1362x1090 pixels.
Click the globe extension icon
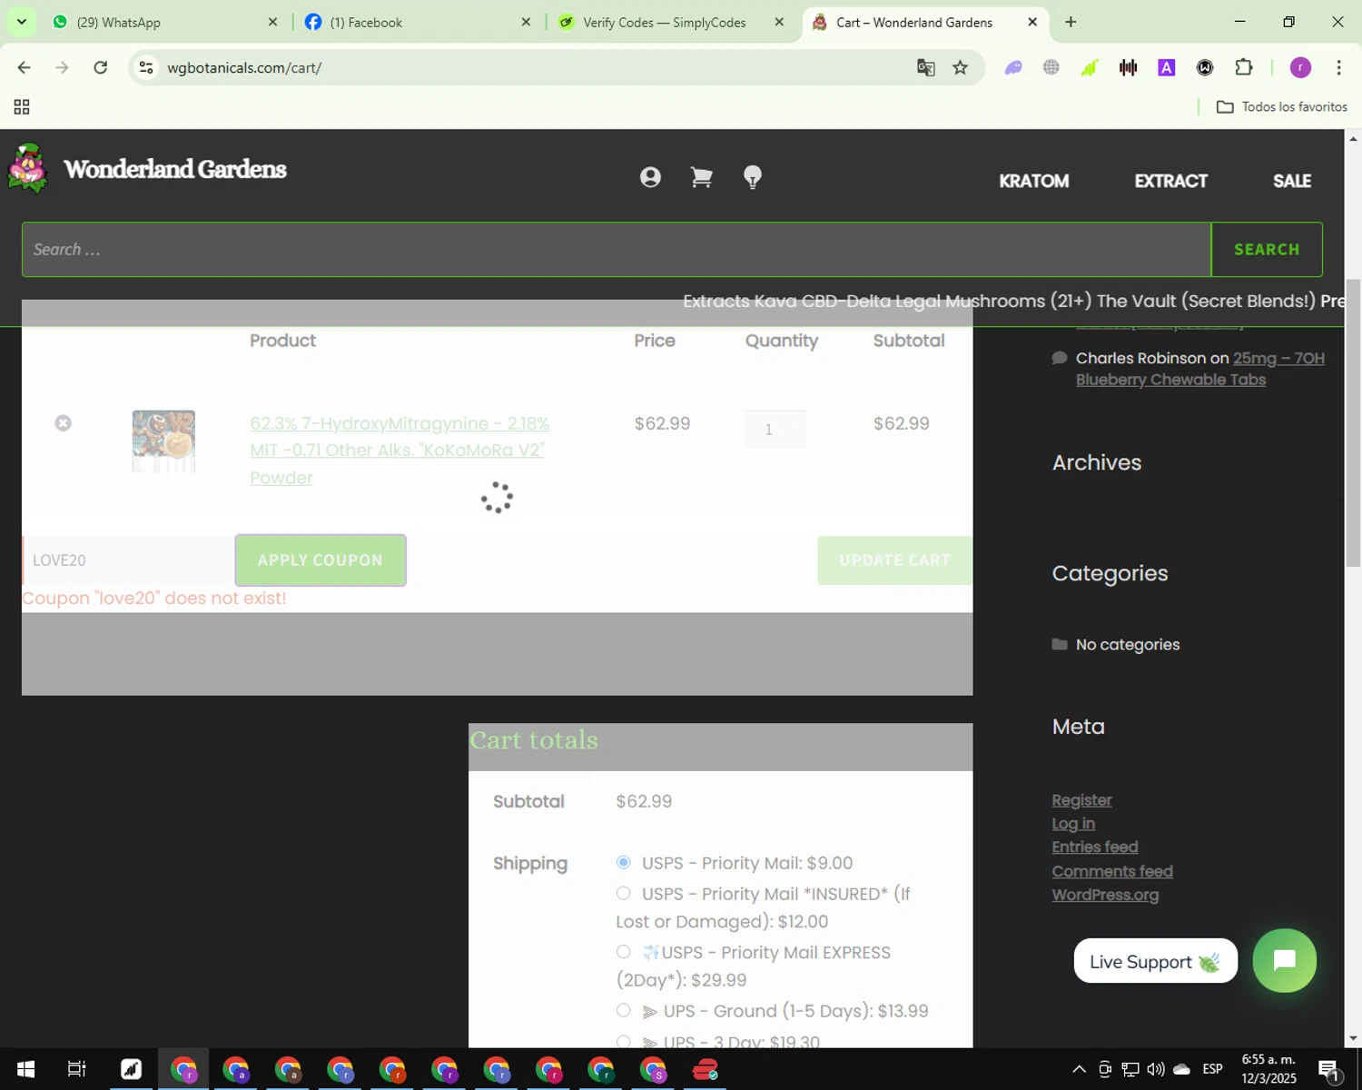click(x=1051, y=67)
